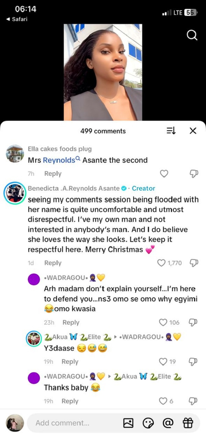This screenshot has height=447, width=206.
Task: Send a gift with the gift icon
Action: point(188,423)
